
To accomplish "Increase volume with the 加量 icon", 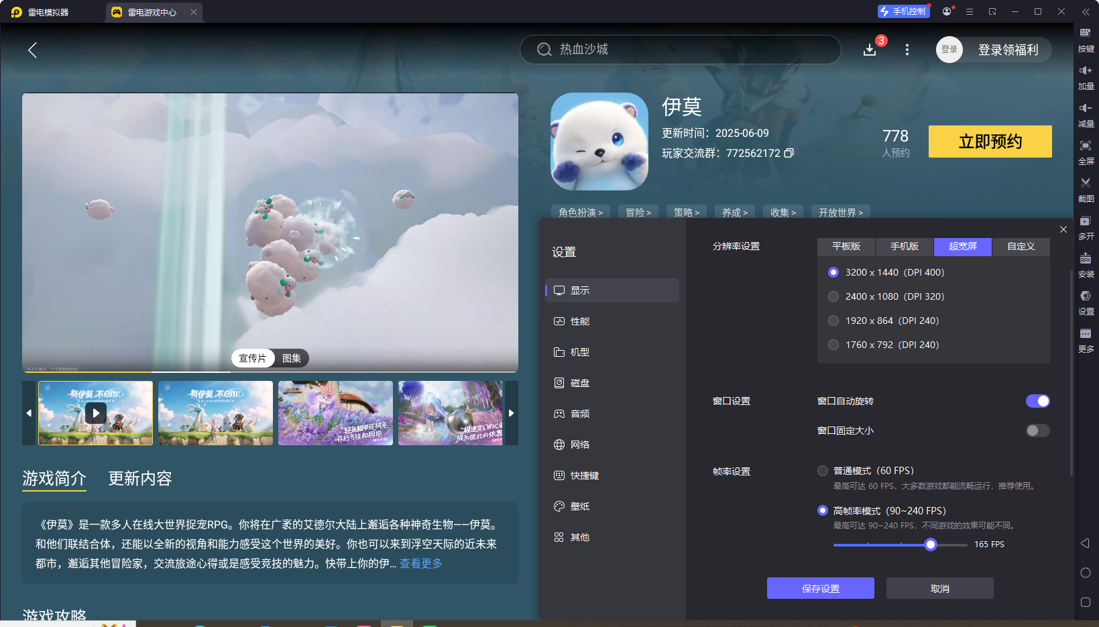I will (1086, 78).
